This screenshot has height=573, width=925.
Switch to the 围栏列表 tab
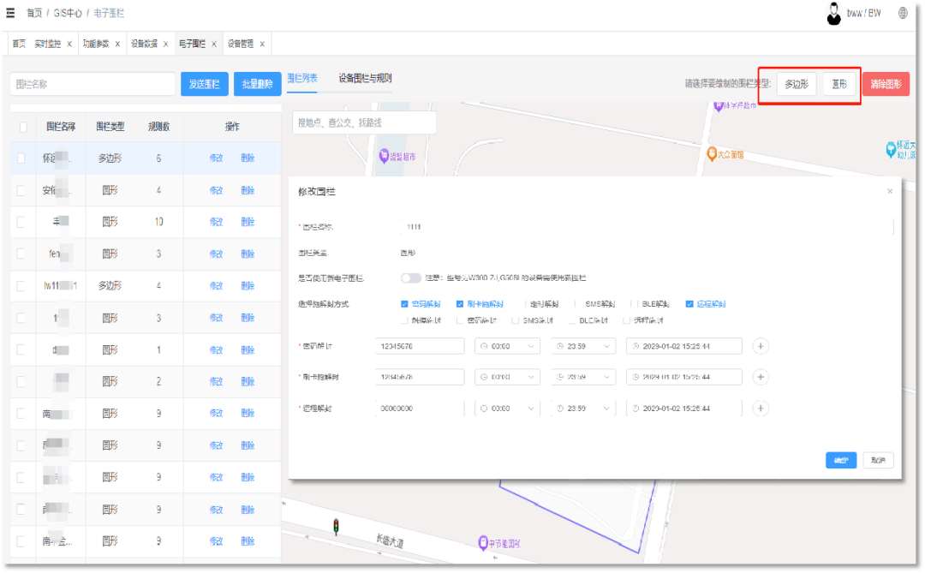(302, 78)
